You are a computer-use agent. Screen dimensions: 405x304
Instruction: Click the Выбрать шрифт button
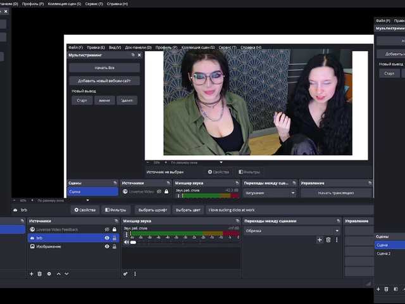pos(152,210)
